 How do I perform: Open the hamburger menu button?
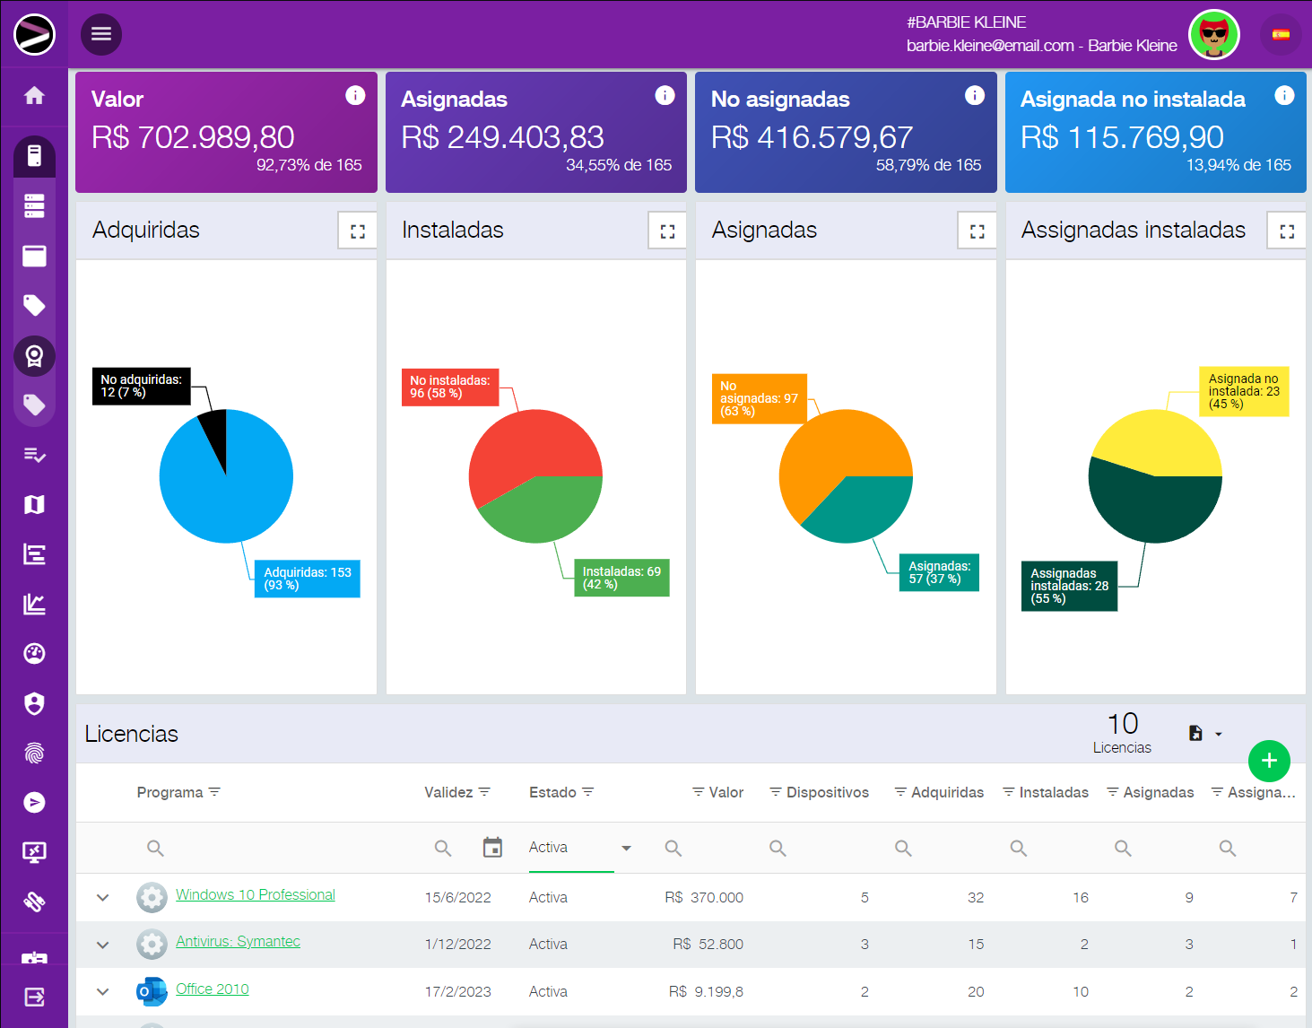(x=101, y=34)
